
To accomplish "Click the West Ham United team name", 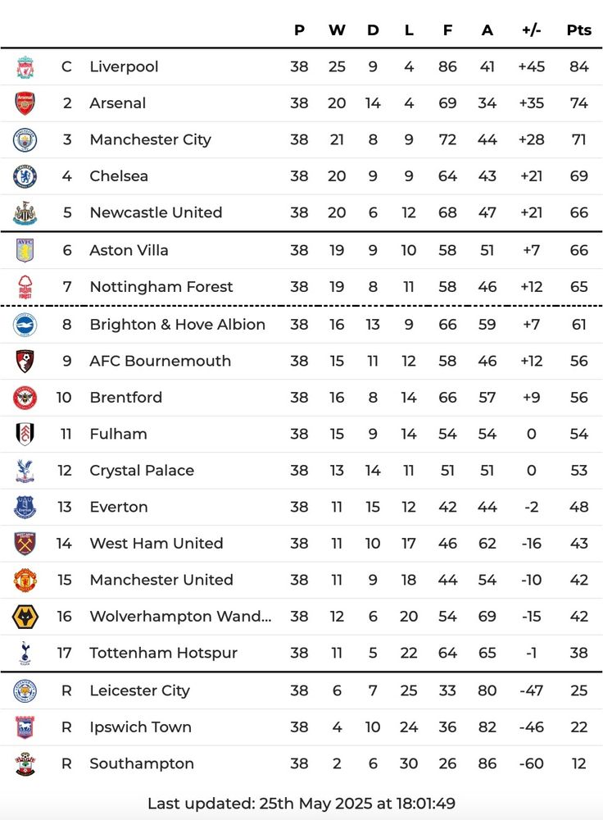I will (156, 544).
